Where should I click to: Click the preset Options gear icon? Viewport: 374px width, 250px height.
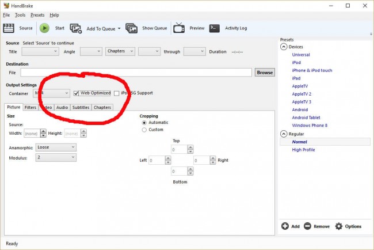[x=339, y=226]
